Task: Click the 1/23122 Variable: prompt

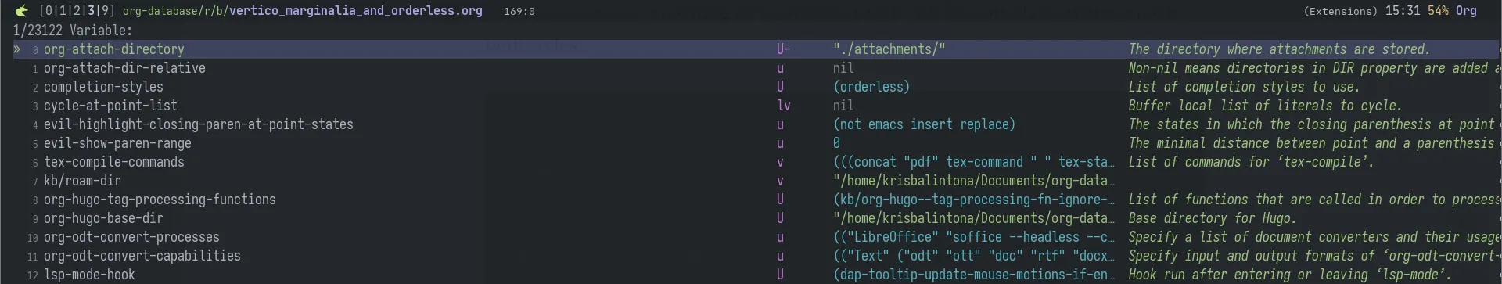Action: pos(72,31)
